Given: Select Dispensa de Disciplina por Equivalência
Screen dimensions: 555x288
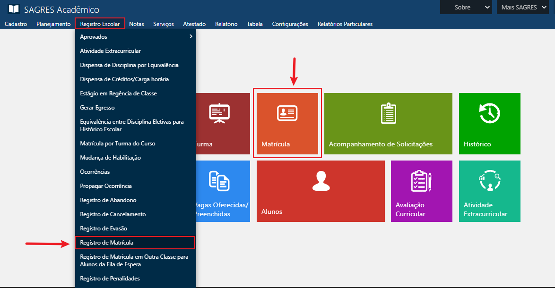Looking at the screenshot, I should click(129, 65).
